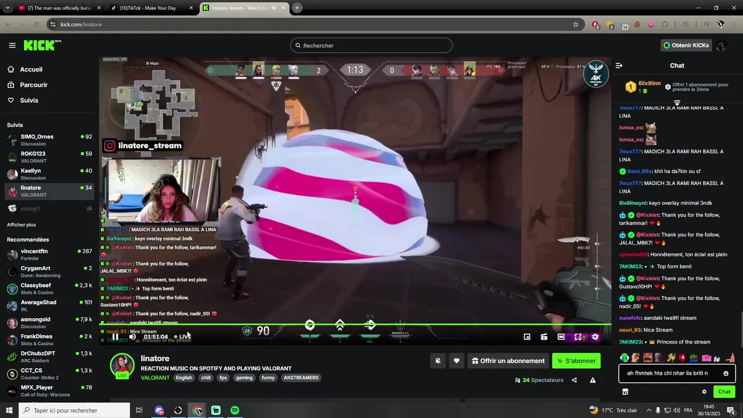This screenshot has width=743, height=418.
Task: Collapse chat panel with arrow icon
Action: [x=619, y=66]
